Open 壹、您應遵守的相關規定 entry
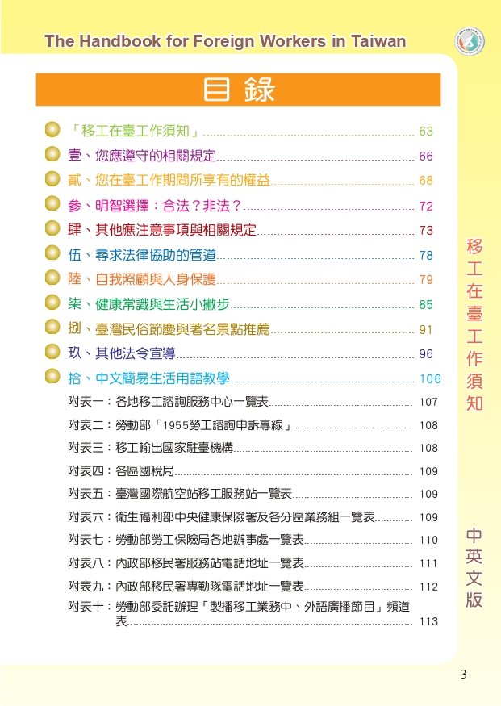Viewport: 501px width, 706px height. point(142,156)
